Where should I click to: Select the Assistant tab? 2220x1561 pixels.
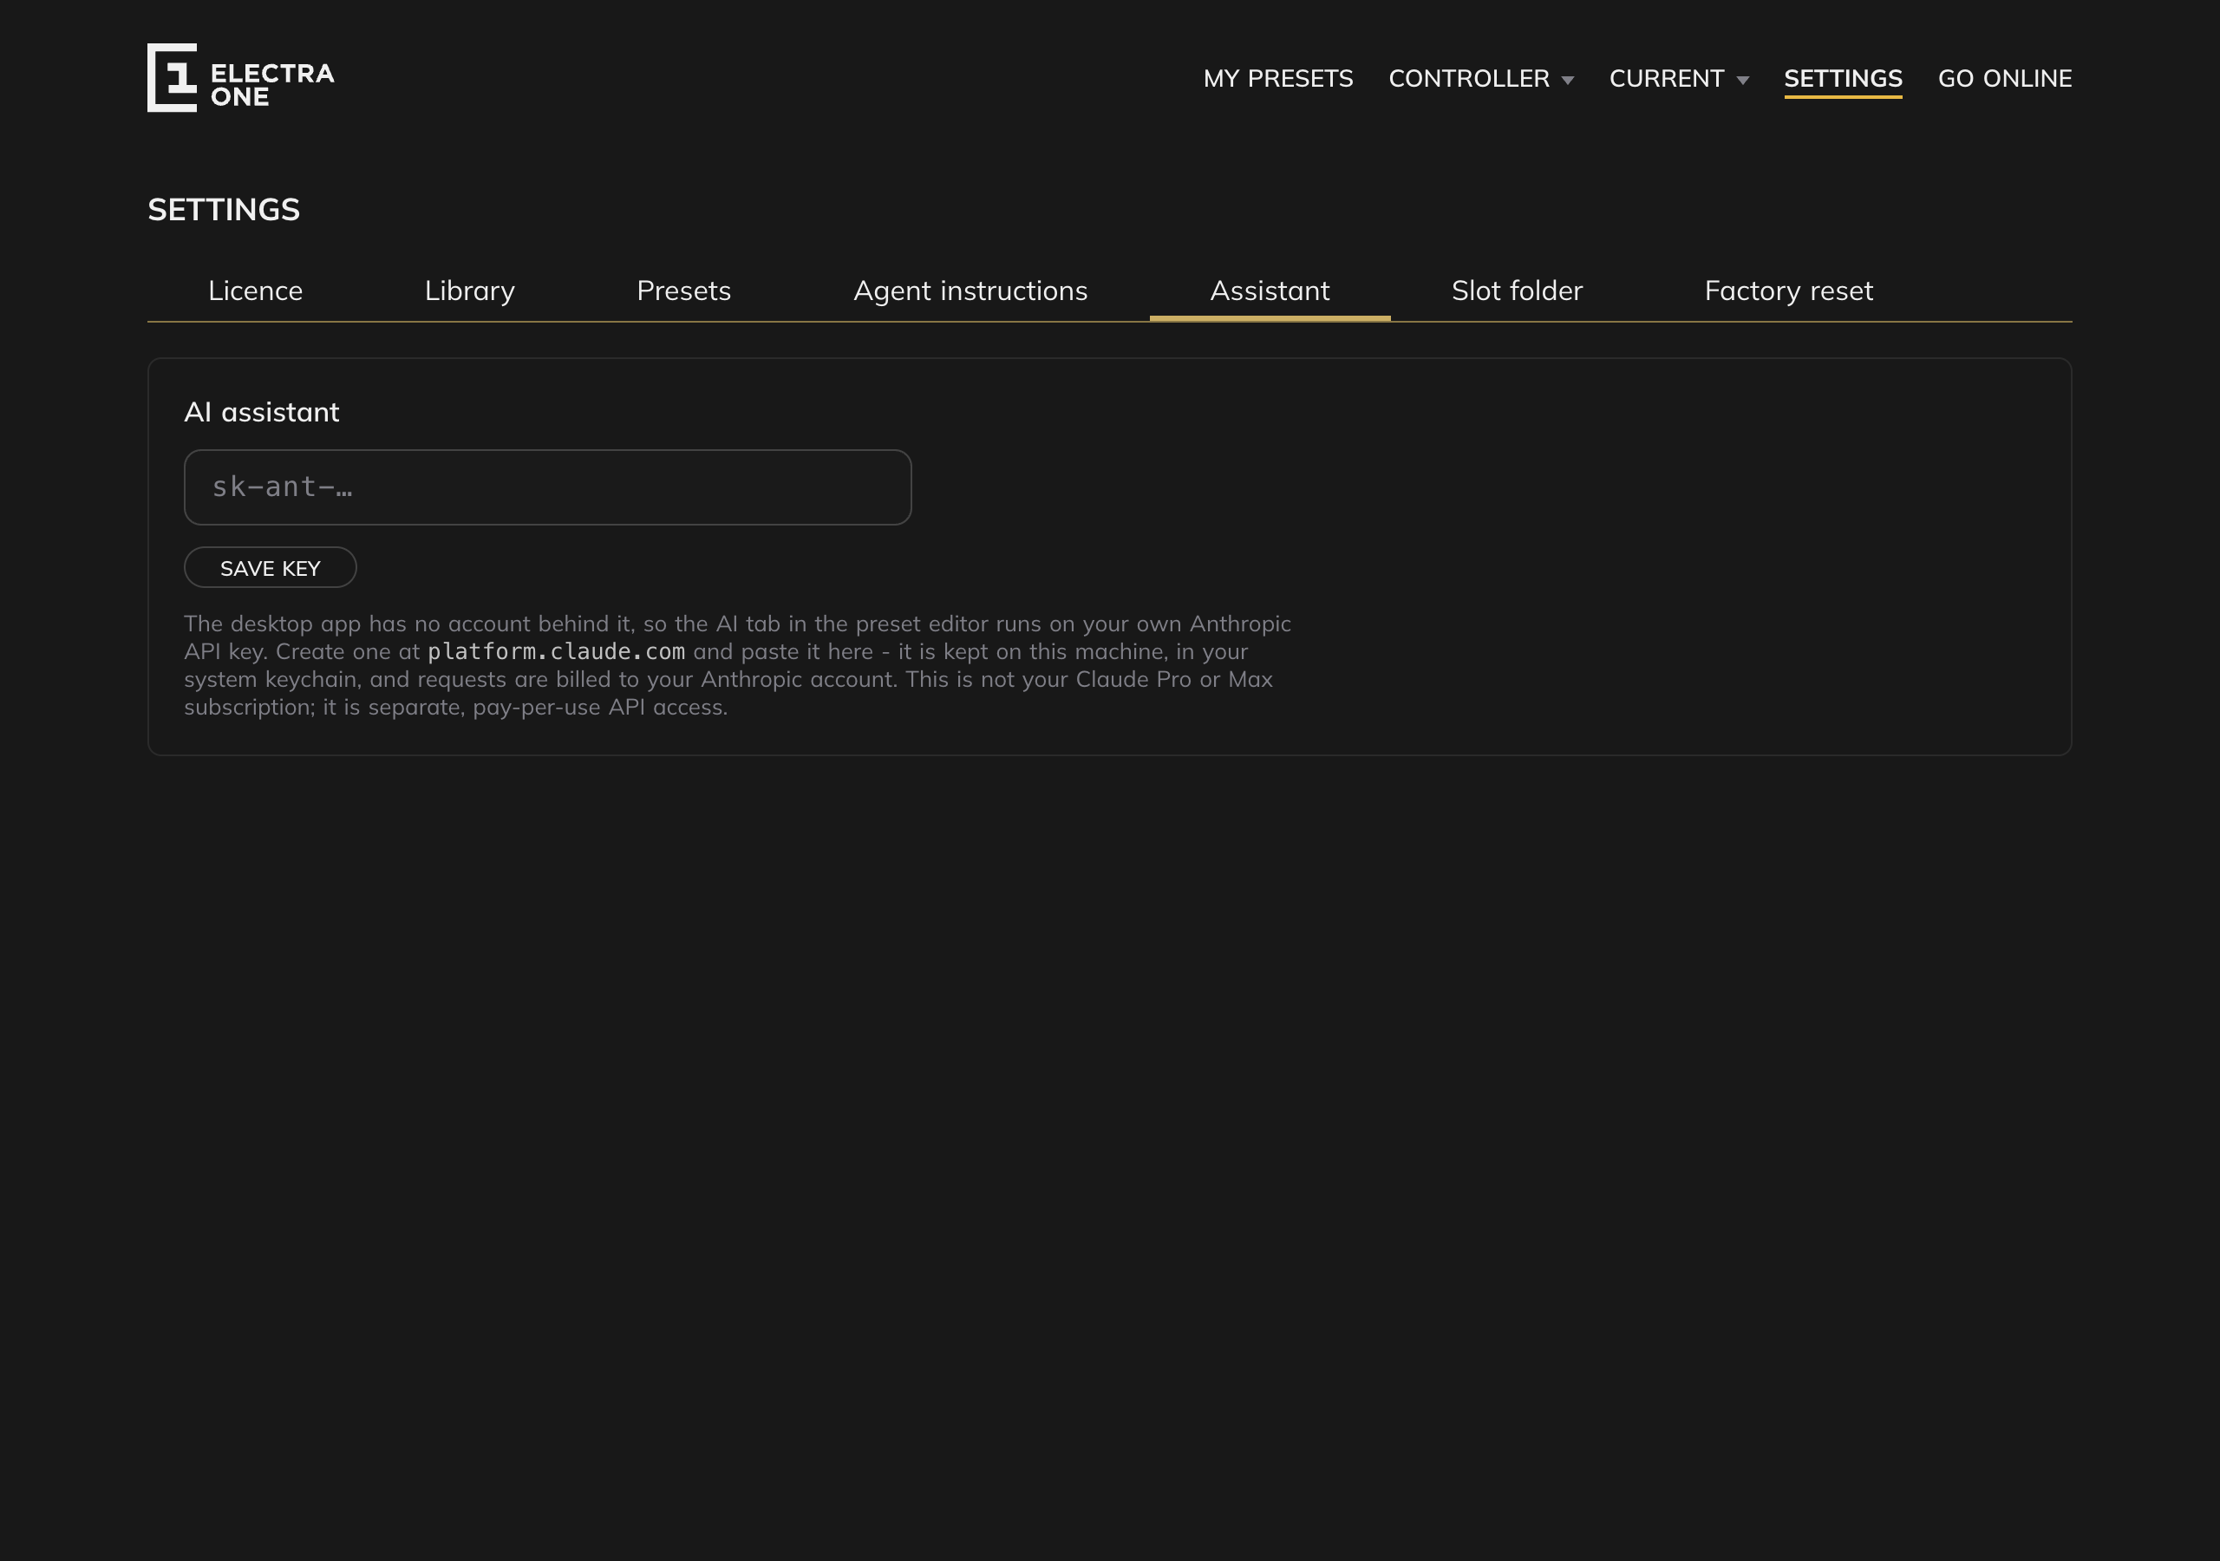(x=1270, y=291)
